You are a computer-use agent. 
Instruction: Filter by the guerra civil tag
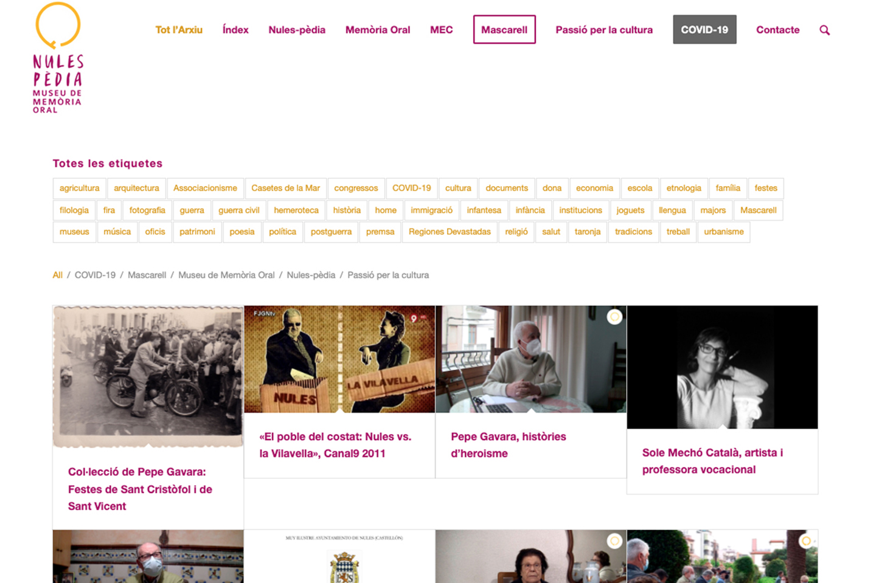(x=239, y=210)
